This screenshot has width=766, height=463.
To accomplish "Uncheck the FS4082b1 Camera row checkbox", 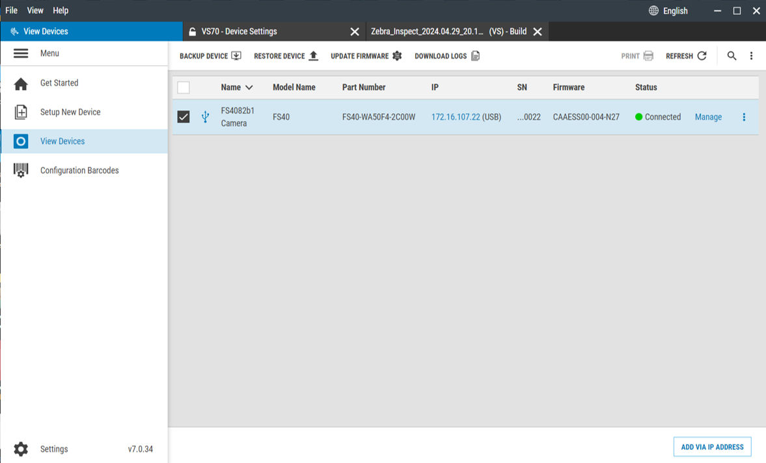I will point(183,117).
